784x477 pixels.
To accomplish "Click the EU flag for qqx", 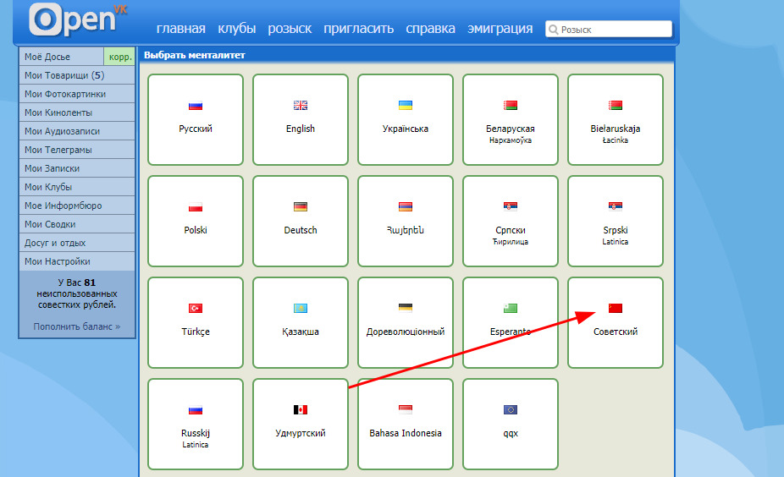I will tap(511, 409).
